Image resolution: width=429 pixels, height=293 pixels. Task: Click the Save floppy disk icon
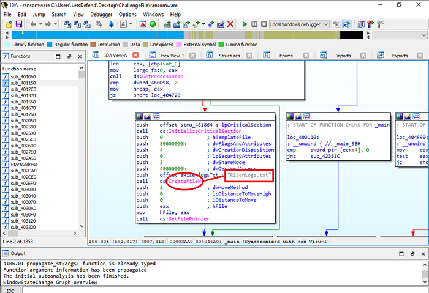click(18, 24)
